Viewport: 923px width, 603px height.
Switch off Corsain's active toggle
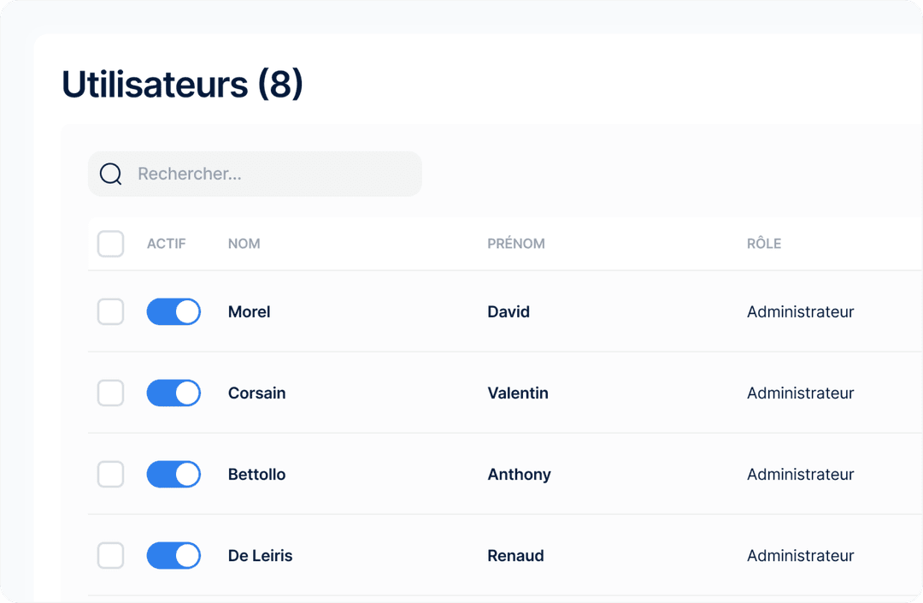click(173, 393)
